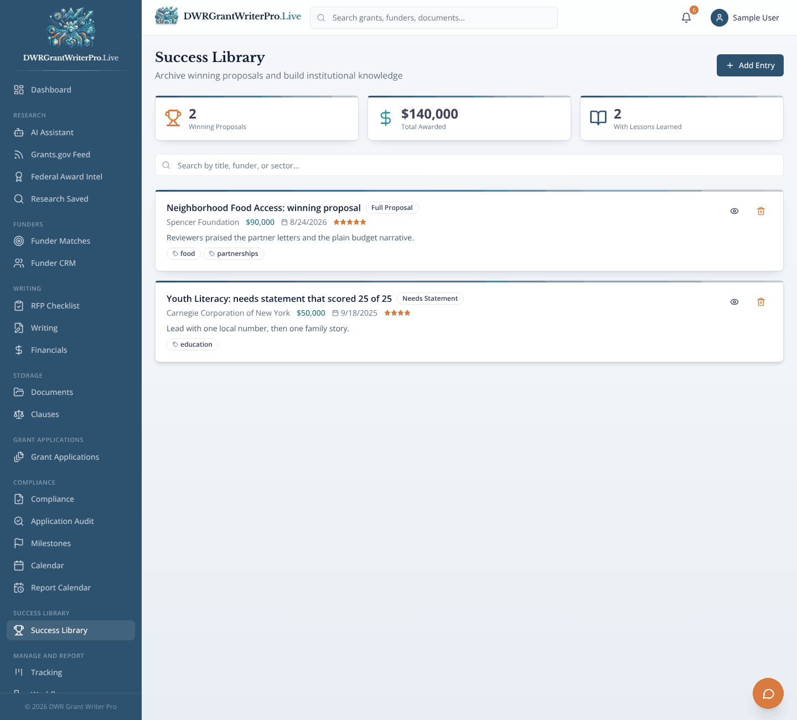Navigate to Grant Applications
Image resolution: width=797 pixels, height=720 pixels.
(71, 457)
